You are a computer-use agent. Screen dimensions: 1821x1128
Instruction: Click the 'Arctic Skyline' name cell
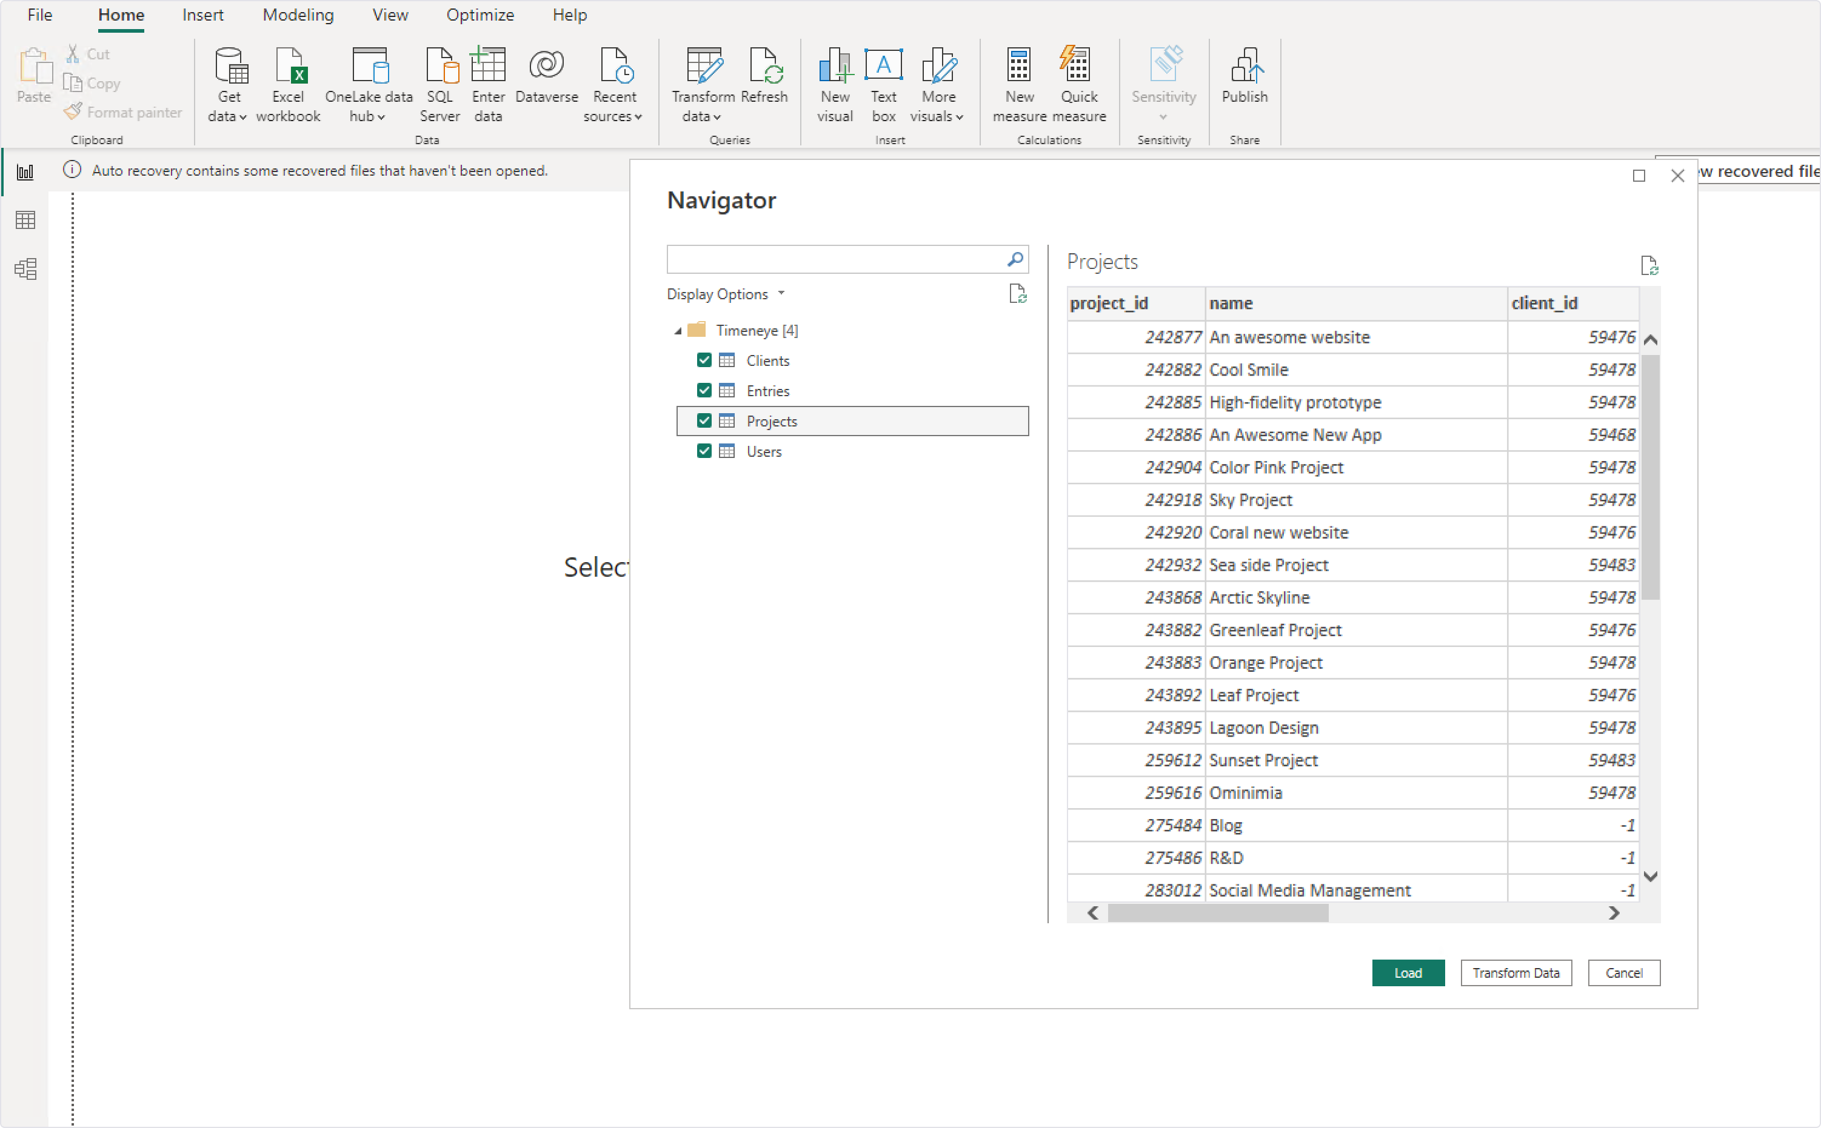tap(1355, 597)
